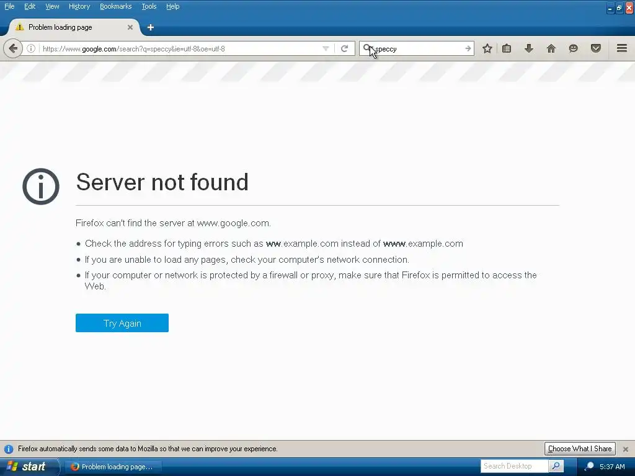
Task: Select the Problem loading page tab
Action: (73, 27)
